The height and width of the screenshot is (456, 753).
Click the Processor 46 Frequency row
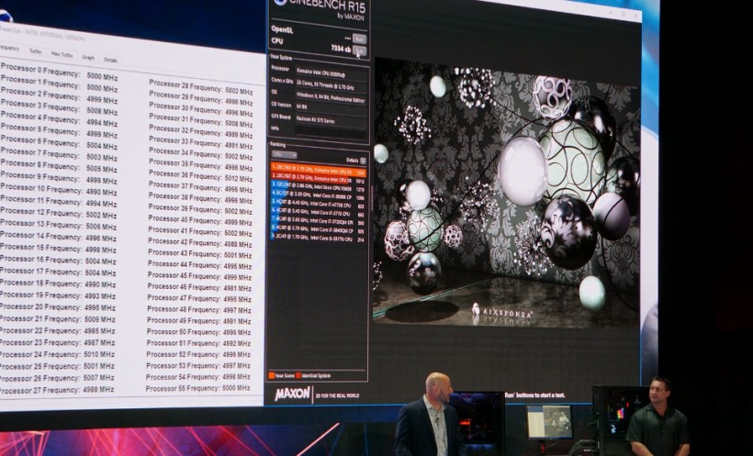tap(199, 287)
